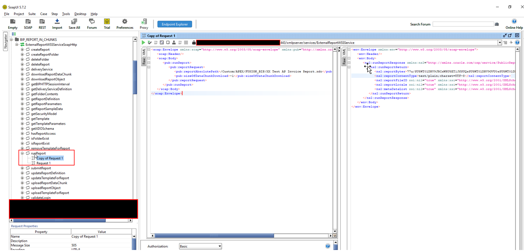Select the uploadReportObject operation

pyautogui.click(x=45, y=188)
